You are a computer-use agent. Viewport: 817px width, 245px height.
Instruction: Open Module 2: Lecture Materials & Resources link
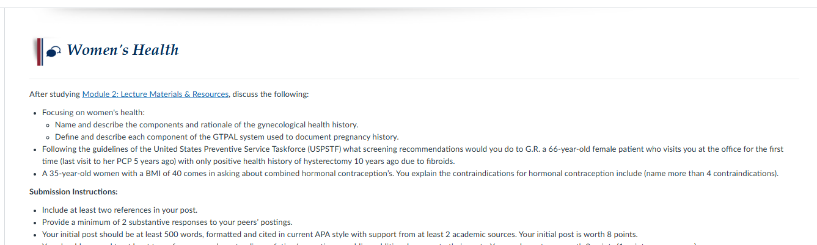(156, 94)
